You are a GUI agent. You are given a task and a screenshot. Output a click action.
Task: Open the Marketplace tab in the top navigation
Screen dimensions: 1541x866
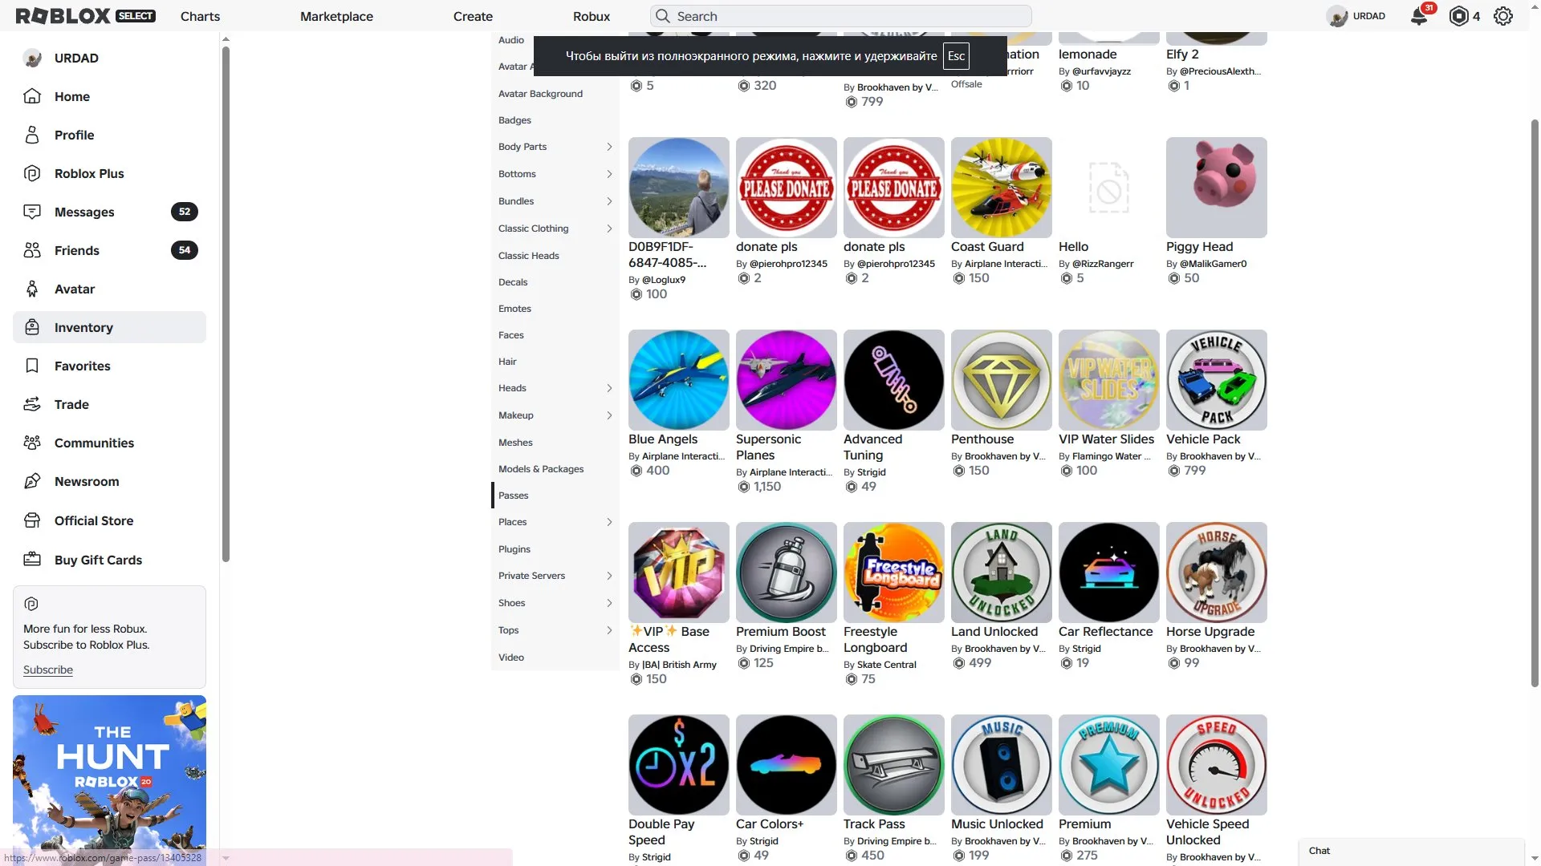[336, 16]
